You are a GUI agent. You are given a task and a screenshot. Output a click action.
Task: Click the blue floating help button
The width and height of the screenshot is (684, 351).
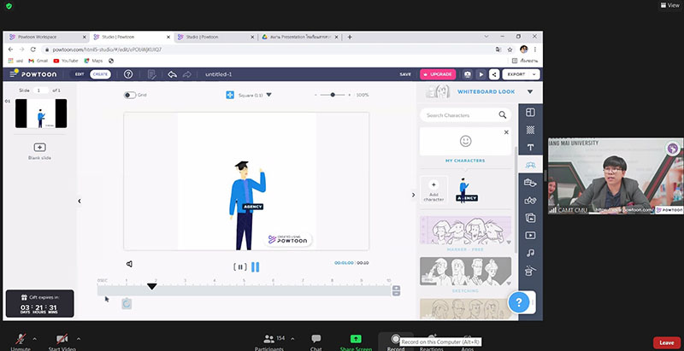(x=519, y=302)
